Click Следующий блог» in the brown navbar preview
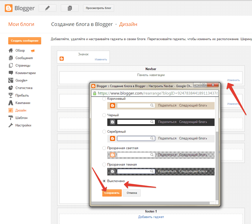This screenshot has width=252, height=224. click(x=193, y=106)
